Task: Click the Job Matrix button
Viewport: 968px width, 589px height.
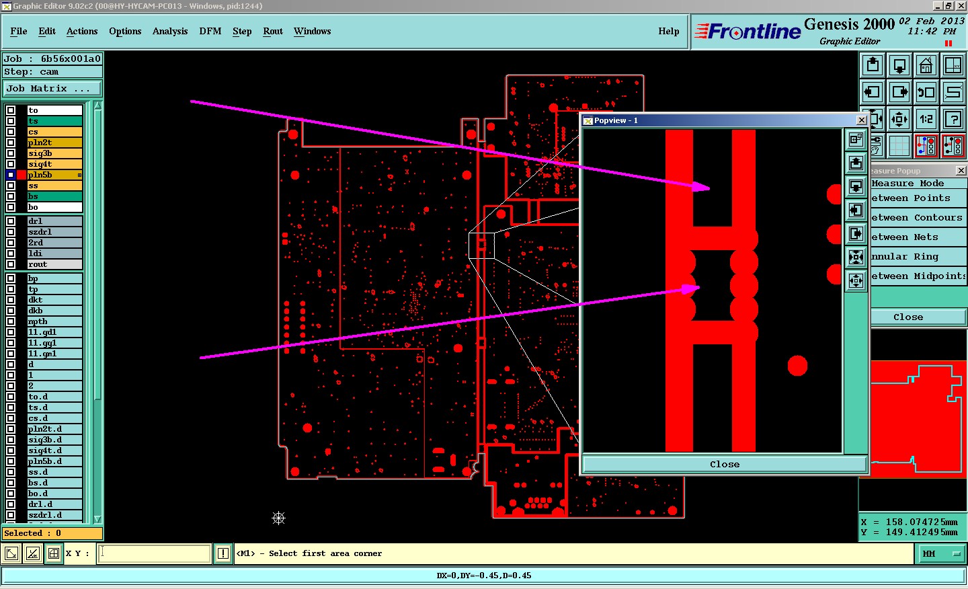Action: [x=52, y=89]
